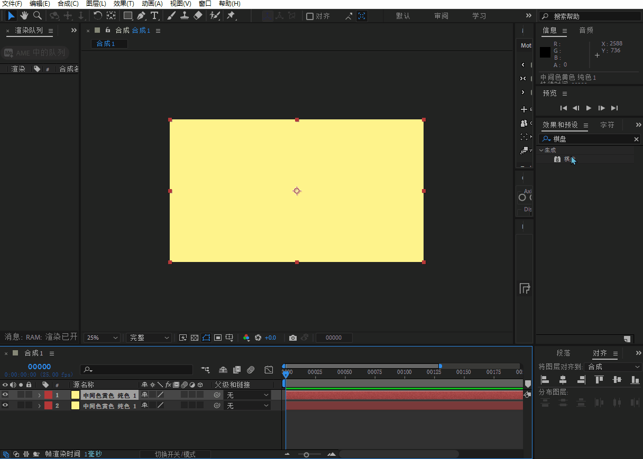Screen dimensions: 643x459
Task: Select the Eraser tool
Action: tap(198, 16)
